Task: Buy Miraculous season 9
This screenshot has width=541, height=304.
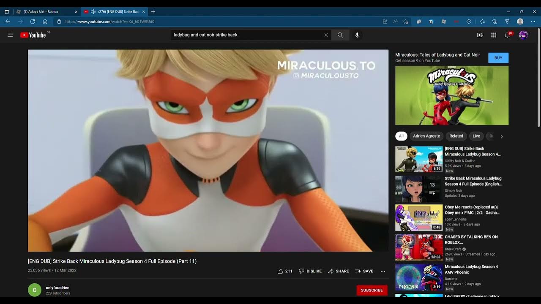Action: coord(498,58)
